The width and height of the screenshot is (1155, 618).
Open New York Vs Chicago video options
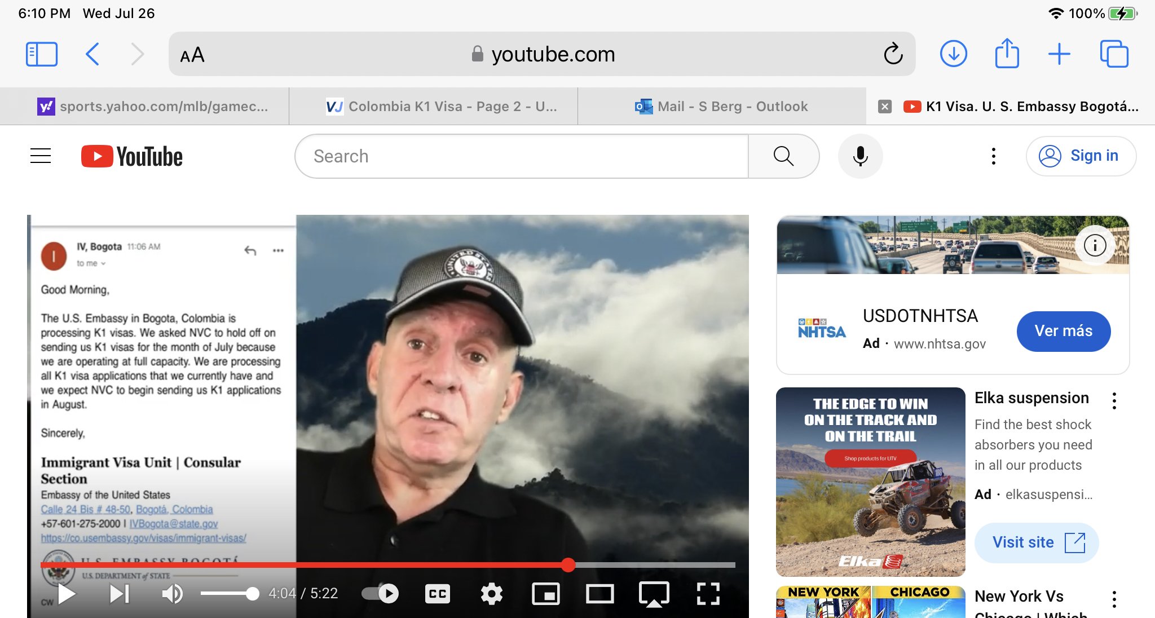pyautogui.click(x=1114, y=599)
